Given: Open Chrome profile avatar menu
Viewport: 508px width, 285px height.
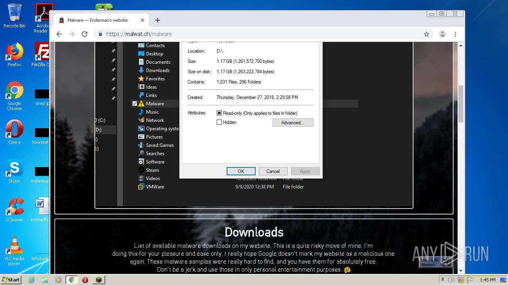Looking at the screenshot, I should [443, 34].
